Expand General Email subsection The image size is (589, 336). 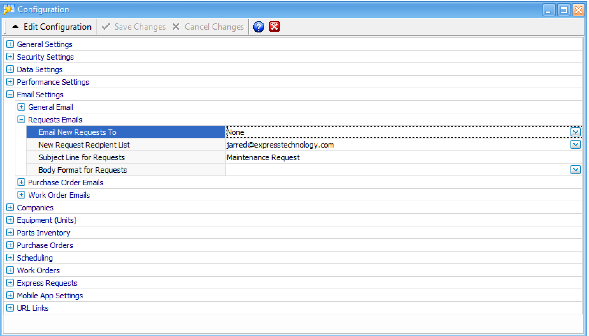[x=21, y=107]
